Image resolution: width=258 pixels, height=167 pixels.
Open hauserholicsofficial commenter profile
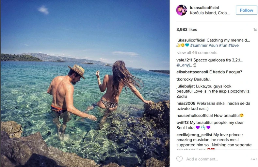(x=195, y=116)
